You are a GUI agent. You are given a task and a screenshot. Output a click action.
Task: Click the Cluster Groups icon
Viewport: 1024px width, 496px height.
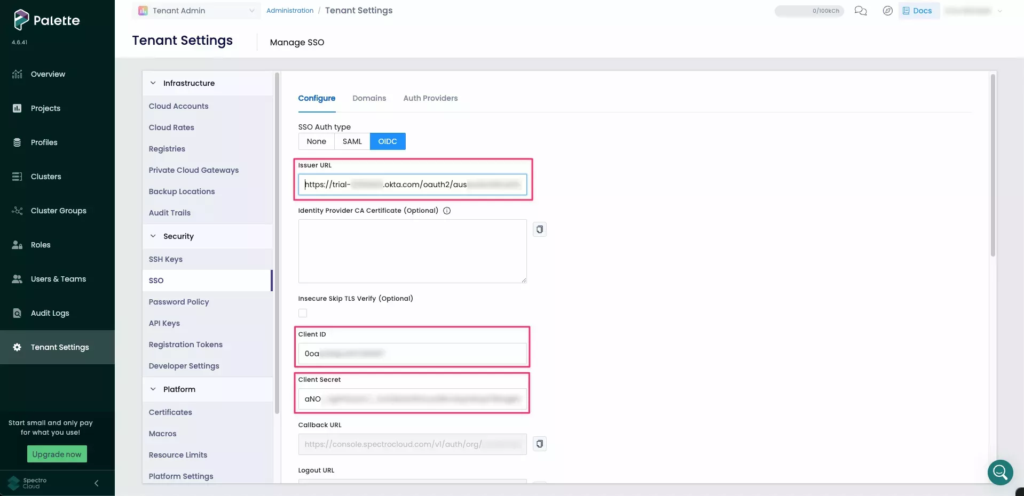[17, 211]
